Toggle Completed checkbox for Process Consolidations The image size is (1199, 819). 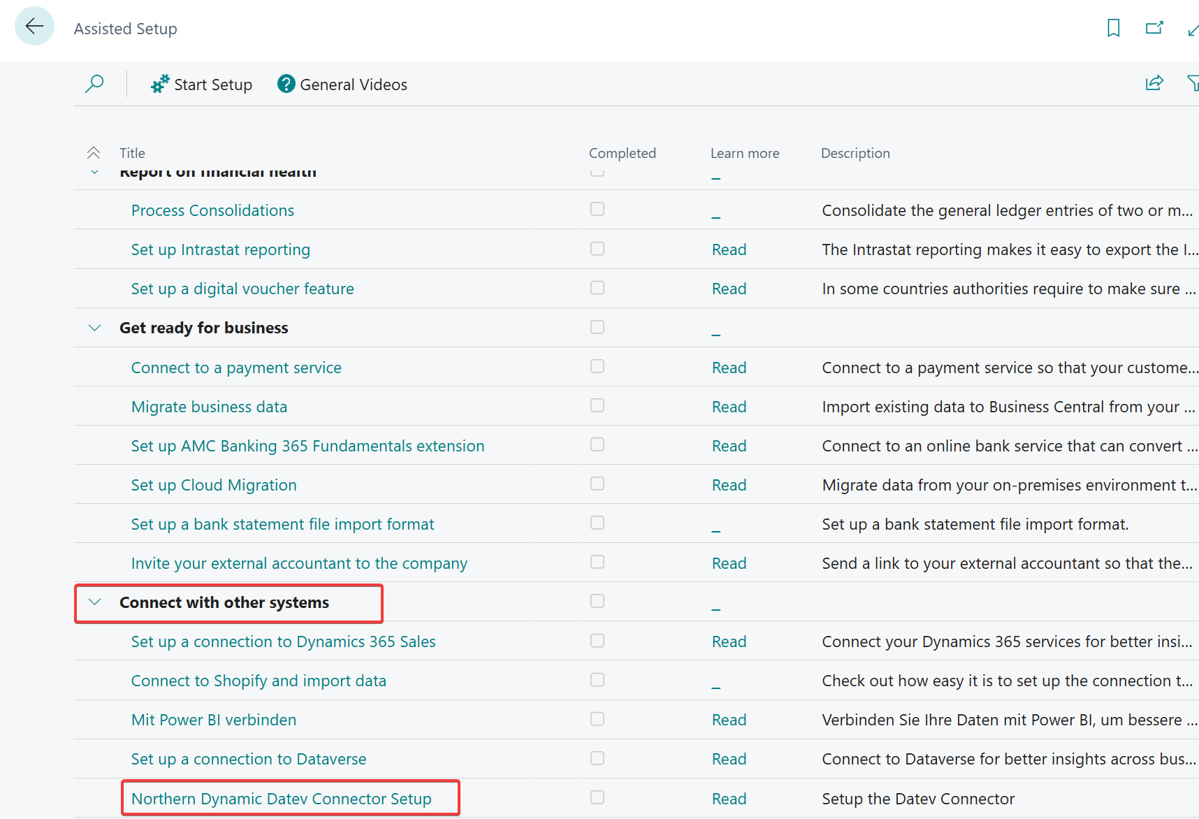pos(597,209)
